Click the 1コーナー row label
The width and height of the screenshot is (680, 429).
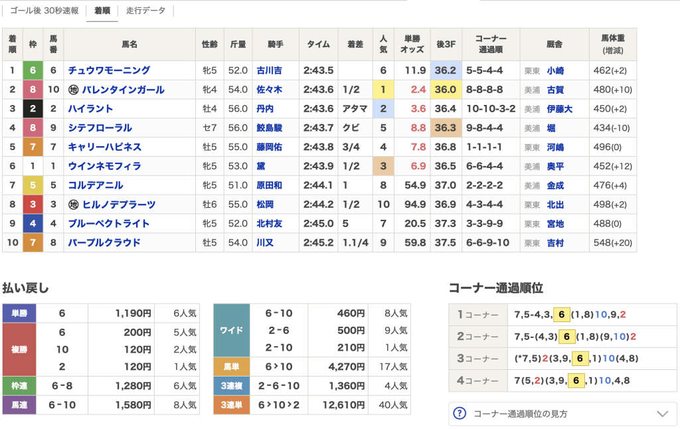tap(478, 315)
